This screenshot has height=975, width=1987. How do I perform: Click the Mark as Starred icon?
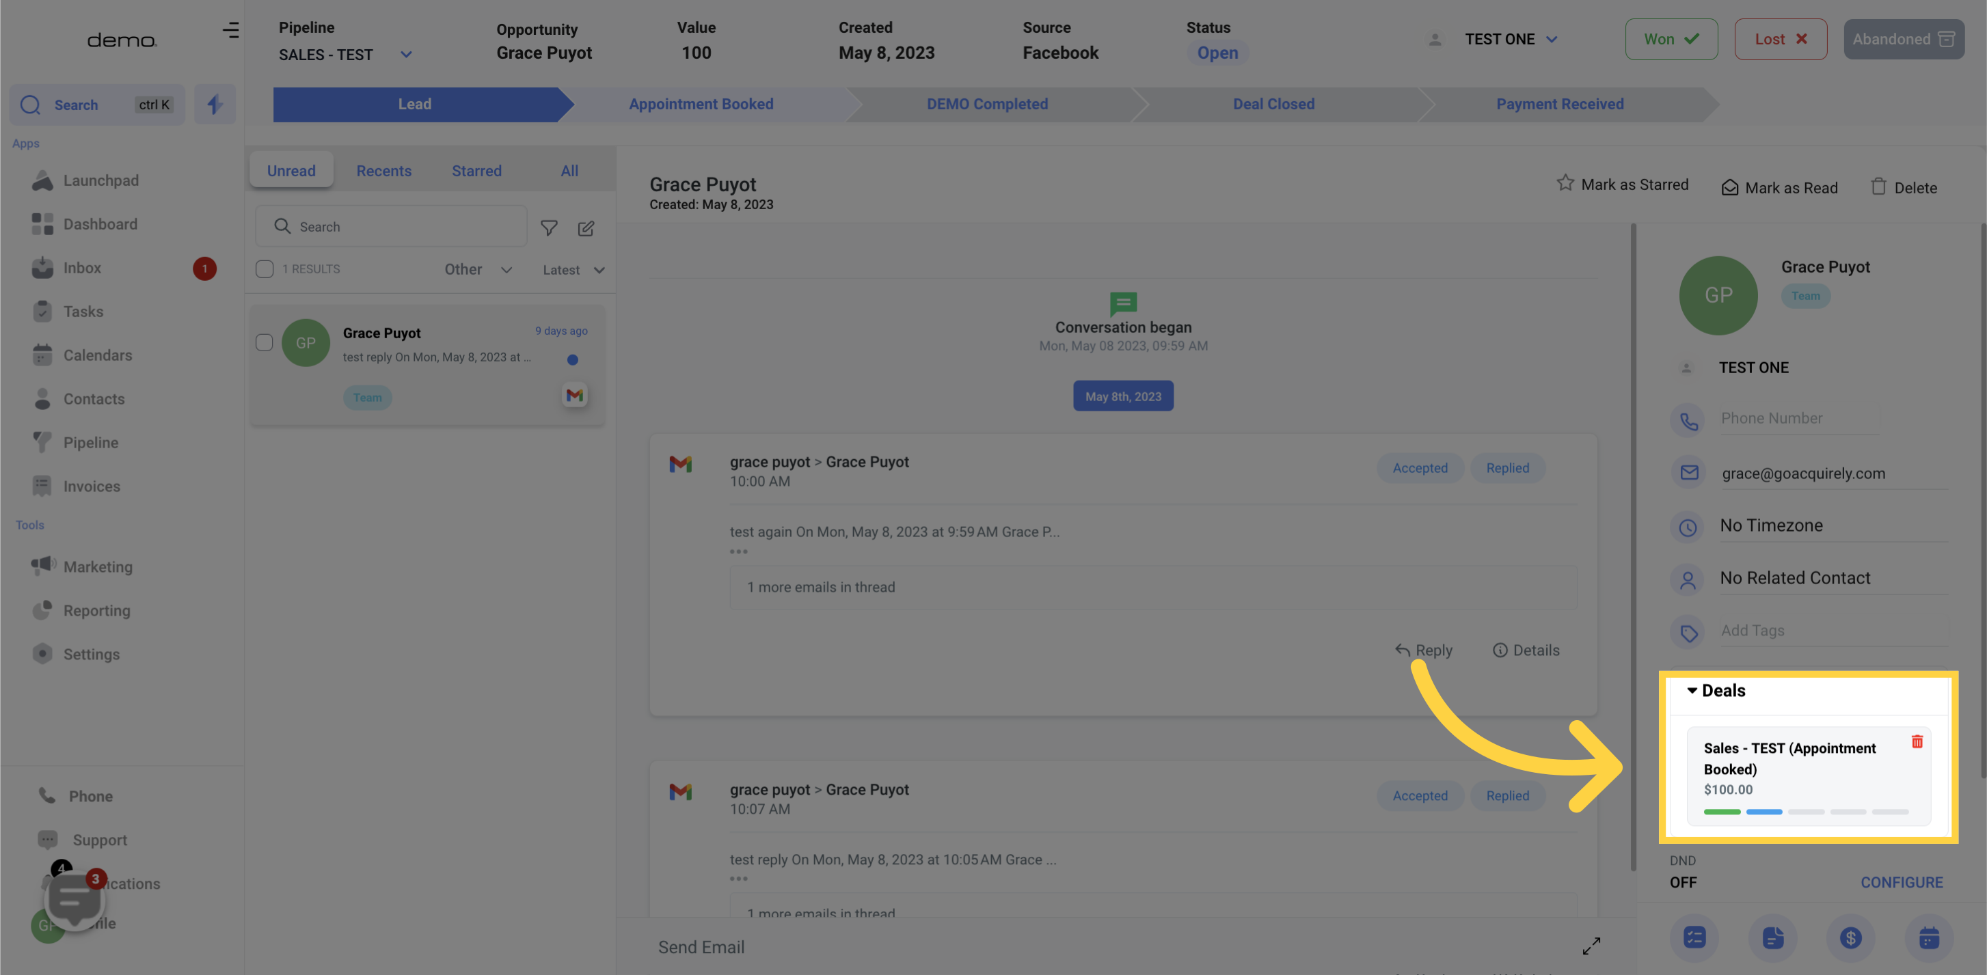[x=1567, y=187]
